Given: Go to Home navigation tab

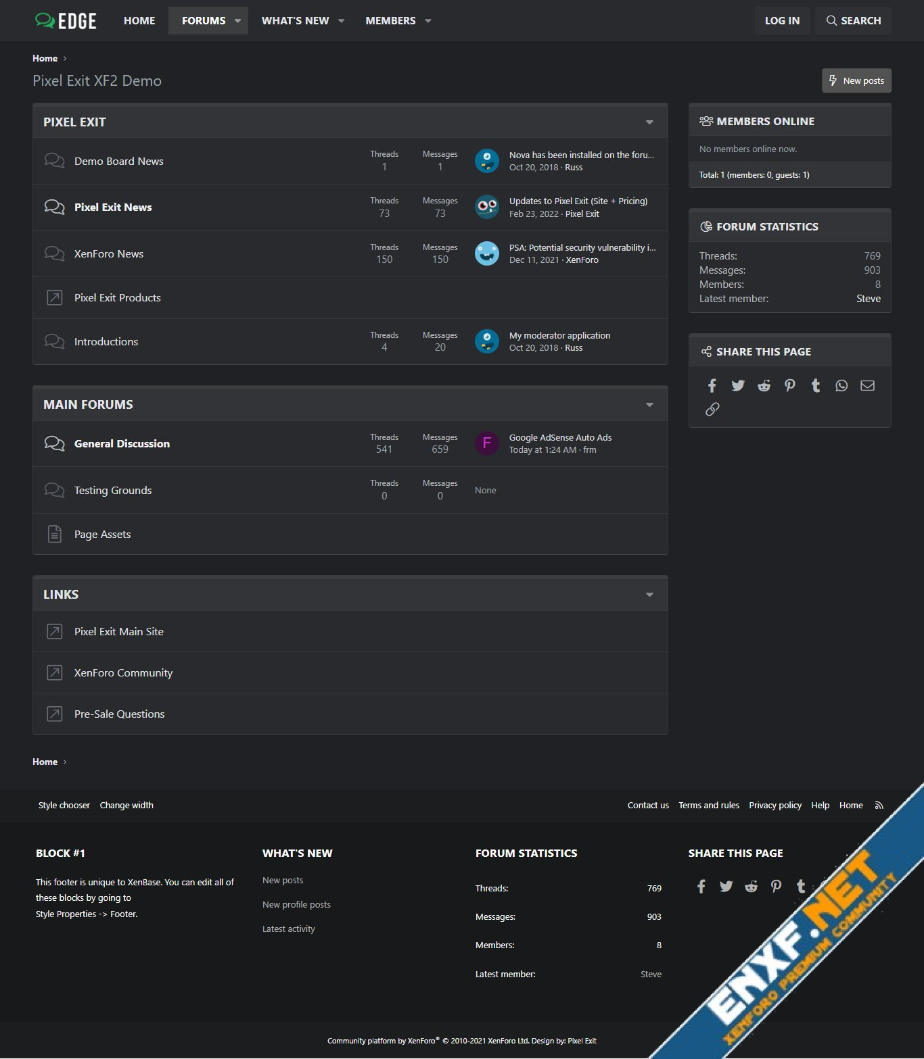Looking at the screenshot, I should 139,21.
